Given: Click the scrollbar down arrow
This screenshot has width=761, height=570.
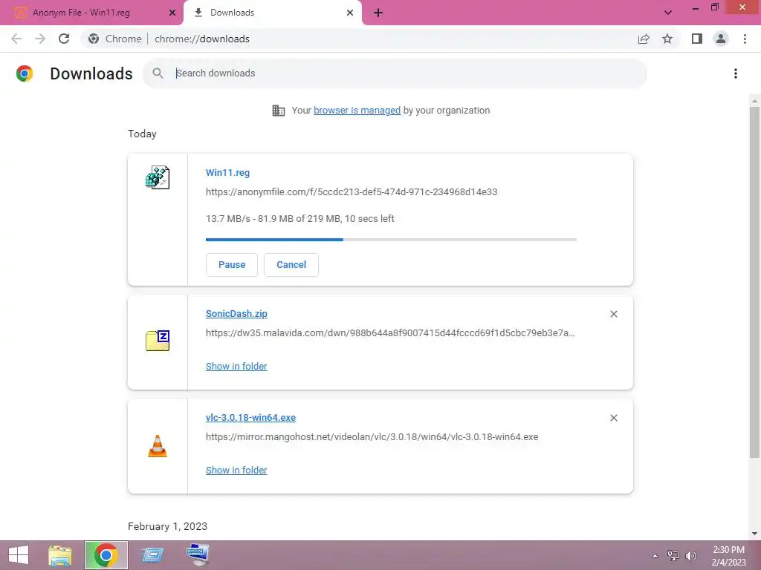Looking at the screenshot, I should pyautogui.click(x=754, y=534).
